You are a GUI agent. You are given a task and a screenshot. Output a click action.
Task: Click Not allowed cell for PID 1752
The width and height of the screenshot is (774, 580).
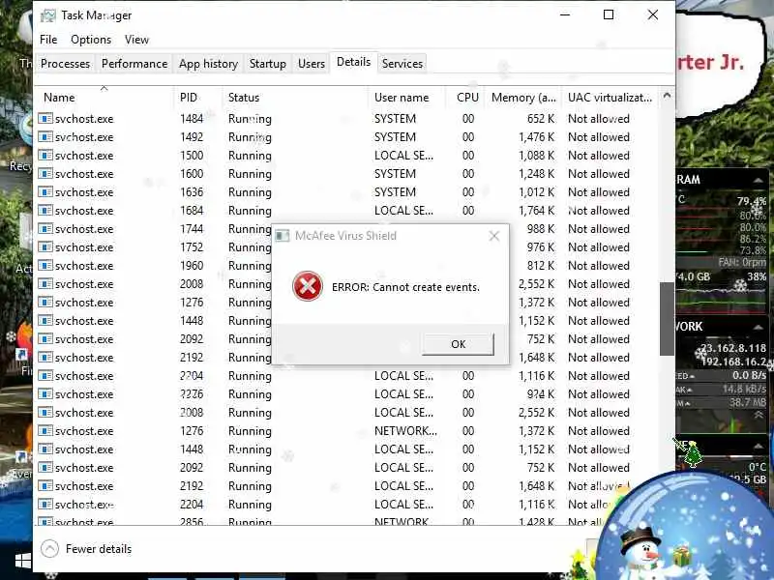click(599, 247)
